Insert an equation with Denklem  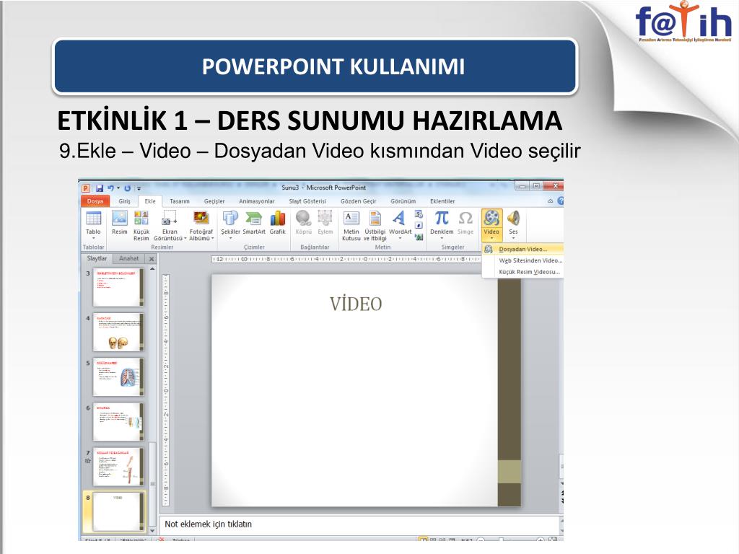pyautogui.click(x=442, y=219)
